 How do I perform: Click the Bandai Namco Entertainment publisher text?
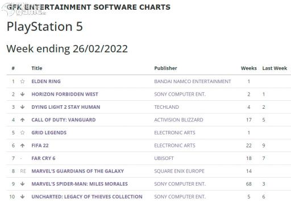click(x=193, y=81)
